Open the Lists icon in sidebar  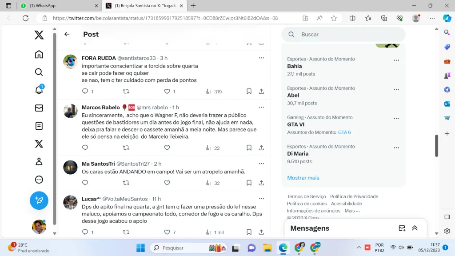(x=39, y=126)
